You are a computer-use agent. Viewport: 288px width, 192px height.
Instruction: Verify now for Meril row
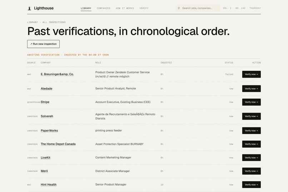[x=252, y=171]
